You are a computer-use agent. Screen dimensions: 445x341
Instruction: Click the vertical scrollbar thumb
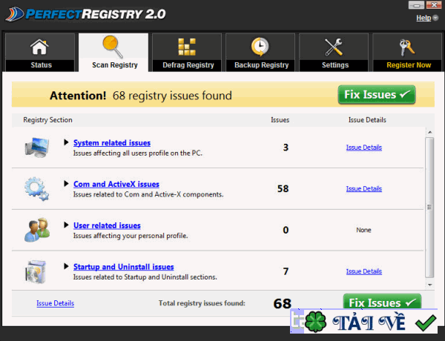(429, 208)
